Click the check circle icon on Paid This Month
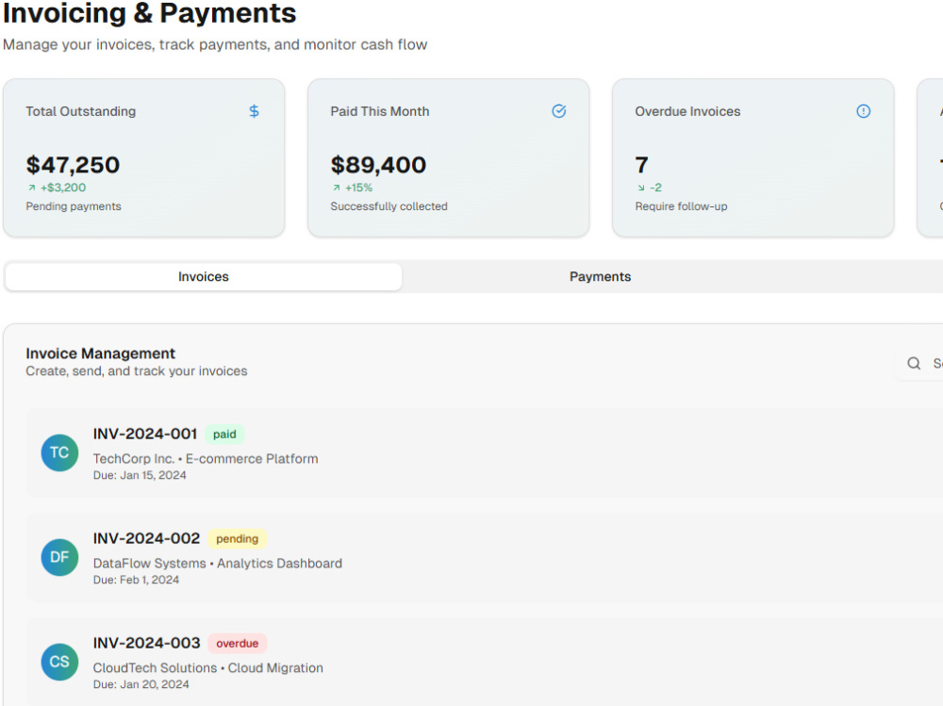The image size is (943, 706). (x=558, y=111)
